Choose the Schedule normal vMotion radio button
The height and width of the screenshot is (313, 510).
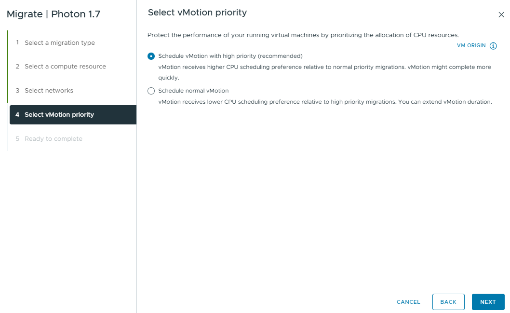click(151, 91)
